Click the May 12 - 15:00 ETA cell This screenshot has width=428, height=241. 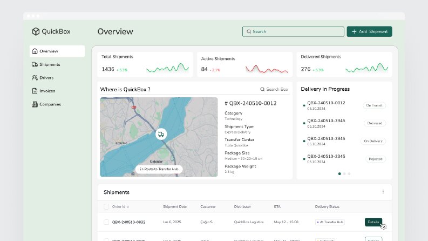(286, 222)
